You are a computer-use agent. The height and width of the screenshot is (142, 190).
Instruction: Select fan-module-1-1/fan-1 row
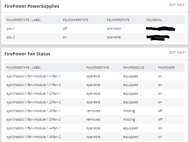click(34, 76)
